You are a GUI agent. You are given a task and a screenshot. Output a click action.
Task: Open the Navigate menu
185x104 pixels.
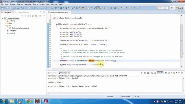click(x=28, y=4)
